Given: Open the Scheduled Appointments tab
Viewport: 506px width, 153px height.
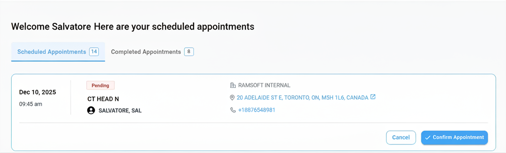Looking at the screenshot, I should point(52,52).
